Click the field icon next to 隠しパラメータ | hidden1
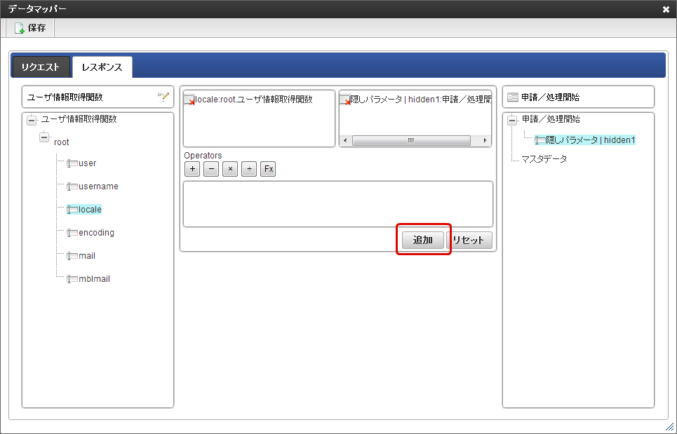Screen dimensions: 677x434 pos(540,140)
